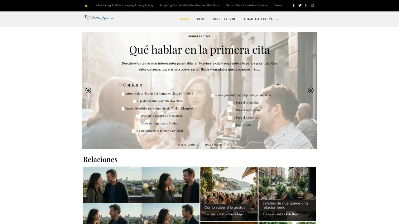The width and height of the screenshot is (399, 224).
Task: Go to next slide arrow
Action: (x=310, y=91)
